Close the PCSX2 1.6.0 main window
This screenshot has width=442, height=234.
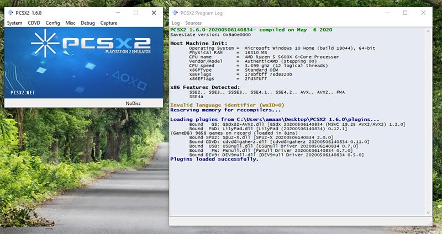point(154,13)
